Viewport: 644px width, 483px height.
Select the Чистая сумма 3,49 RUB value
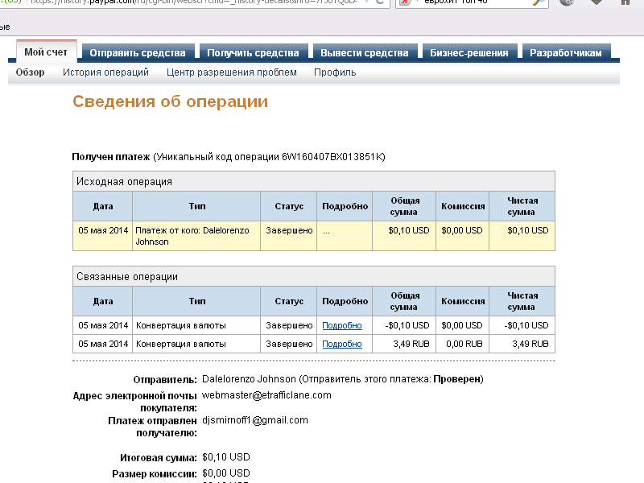click(530, 344)
